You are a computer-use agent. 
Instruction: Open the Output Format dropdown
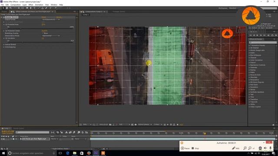pos(51,19)
